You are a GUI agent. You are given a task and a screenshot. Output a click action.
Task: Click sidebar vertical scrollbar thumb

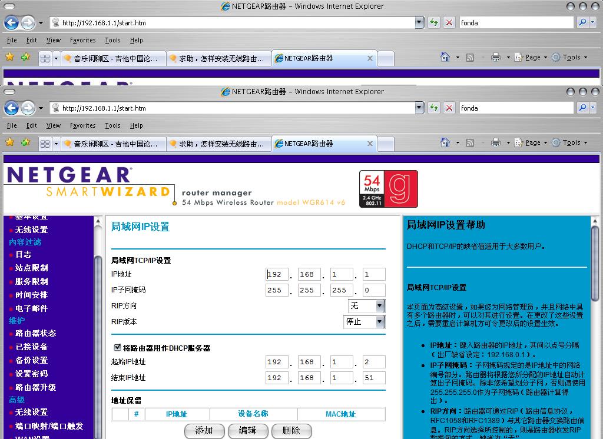coord(98,346)
